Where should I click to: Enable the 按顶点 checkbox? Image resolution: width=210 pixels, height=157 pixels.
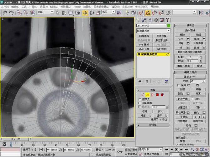coord(140,99)
